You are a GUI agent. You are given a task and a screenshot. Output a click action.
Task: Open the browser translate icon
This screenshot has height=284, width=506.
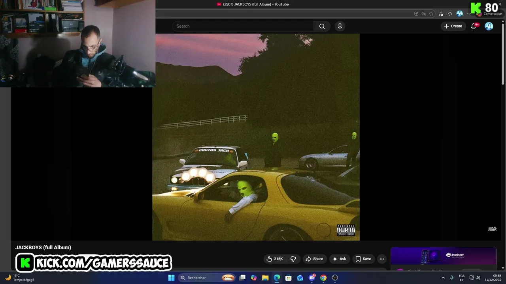point(424,14)
